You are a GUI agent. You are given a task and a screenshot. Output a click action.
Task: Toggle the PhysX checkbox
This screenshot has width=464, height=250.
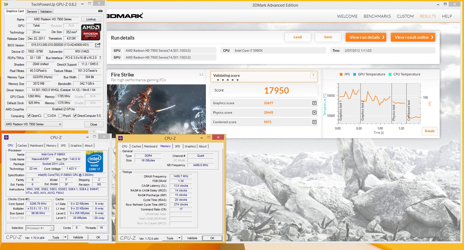pyautogui.click(x=61, y=116)
